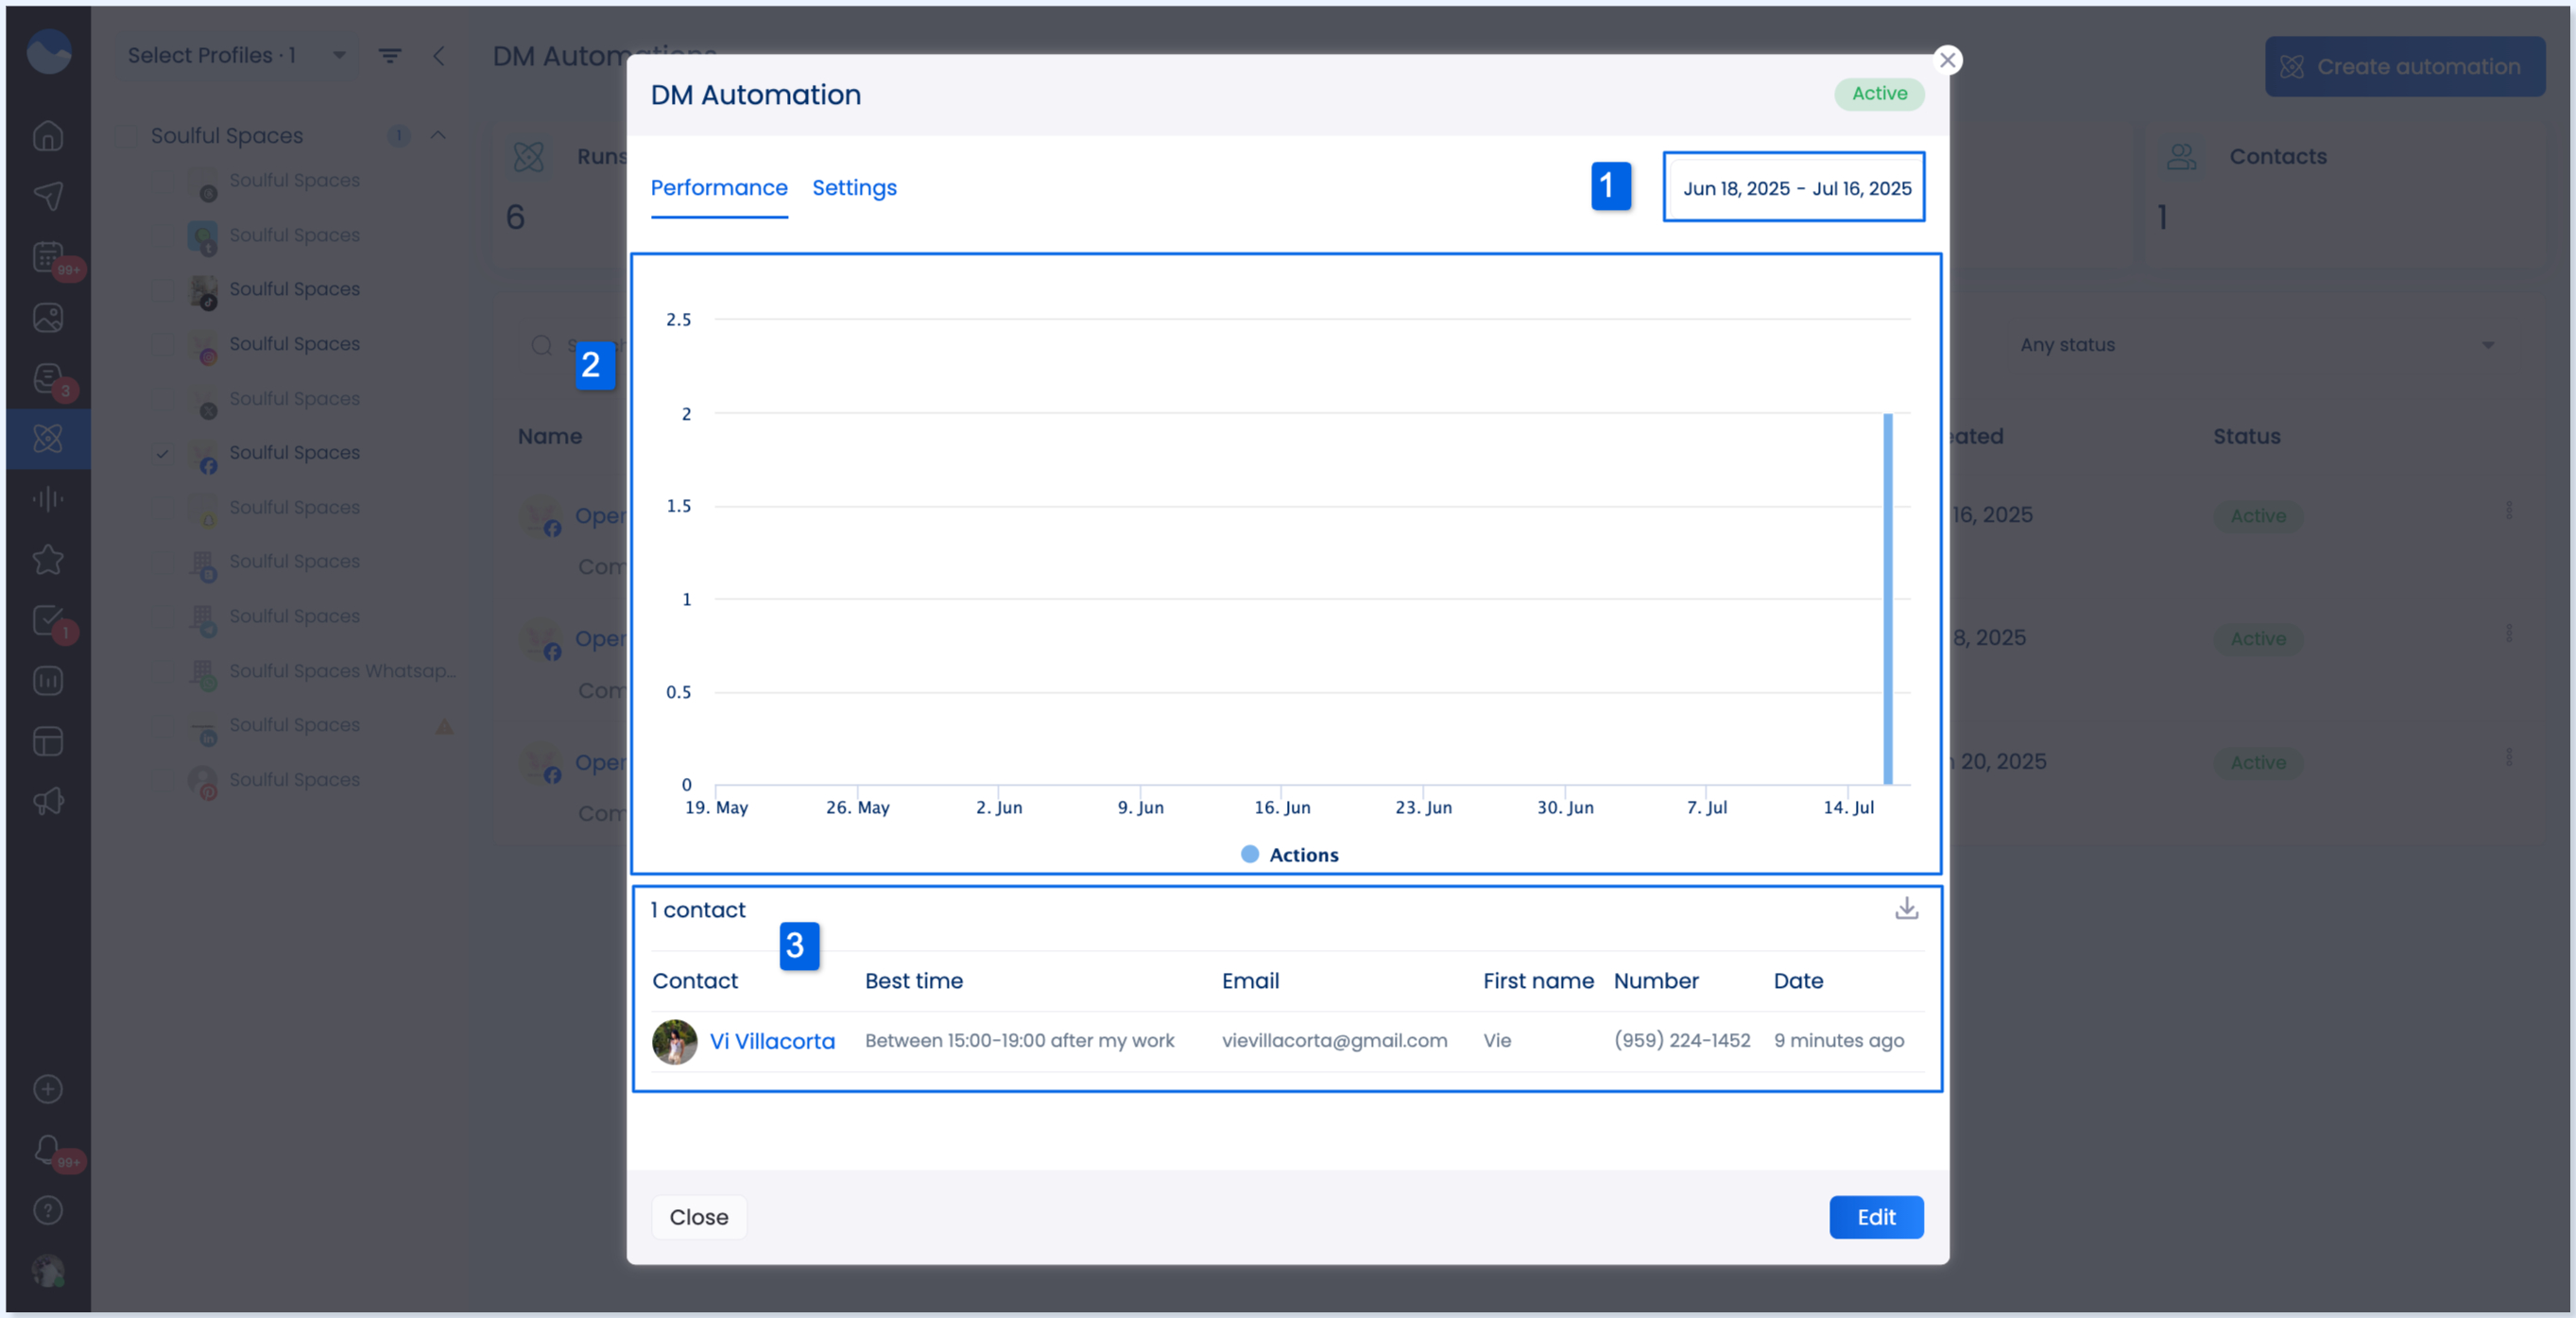Viewport: 2576px width, 1318px height.
Task: Click the Close button in dialog
Action: click(x=699, y=1217)
